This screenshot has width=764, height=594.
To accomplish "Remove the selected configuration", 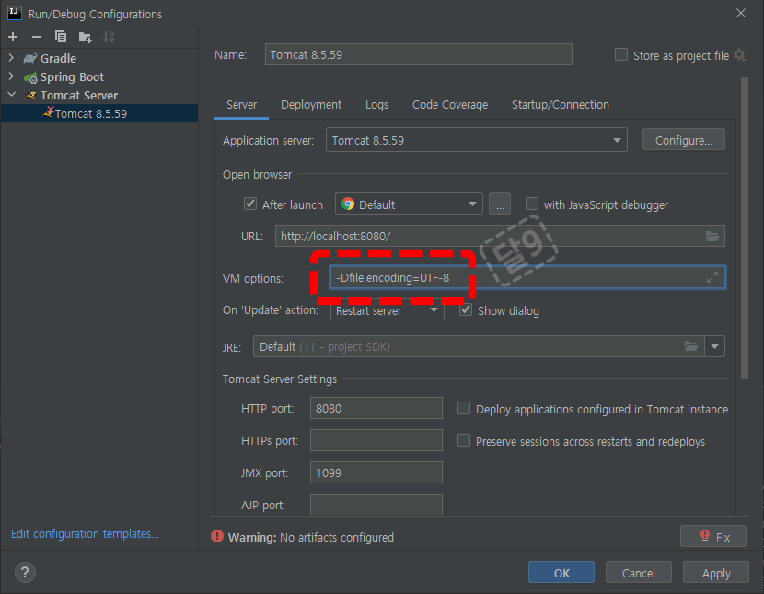I will [x=37, y=37].
